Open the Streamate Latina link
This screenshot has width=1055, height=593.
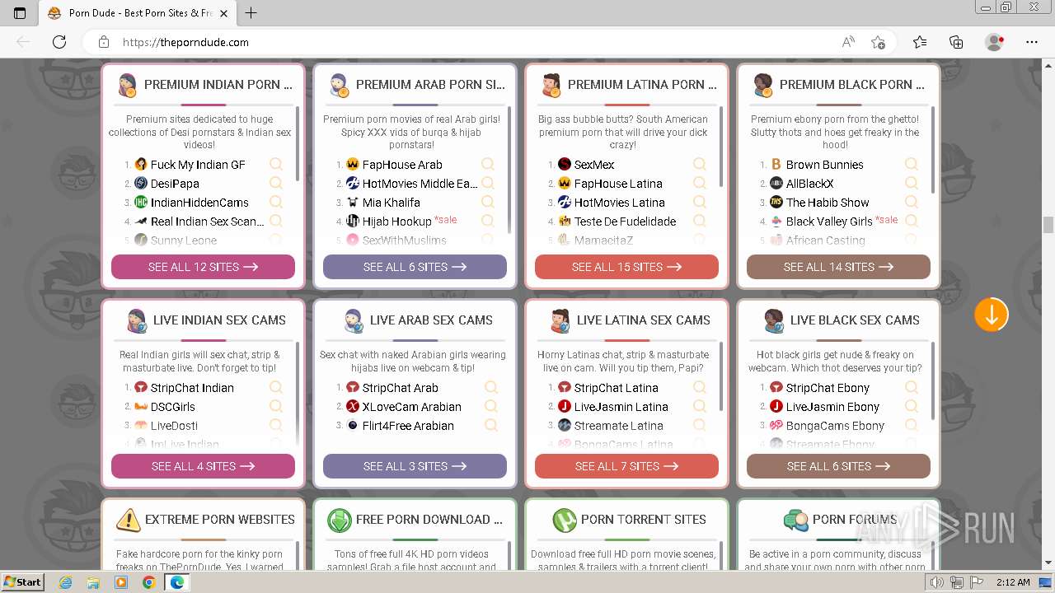[618, 426]
